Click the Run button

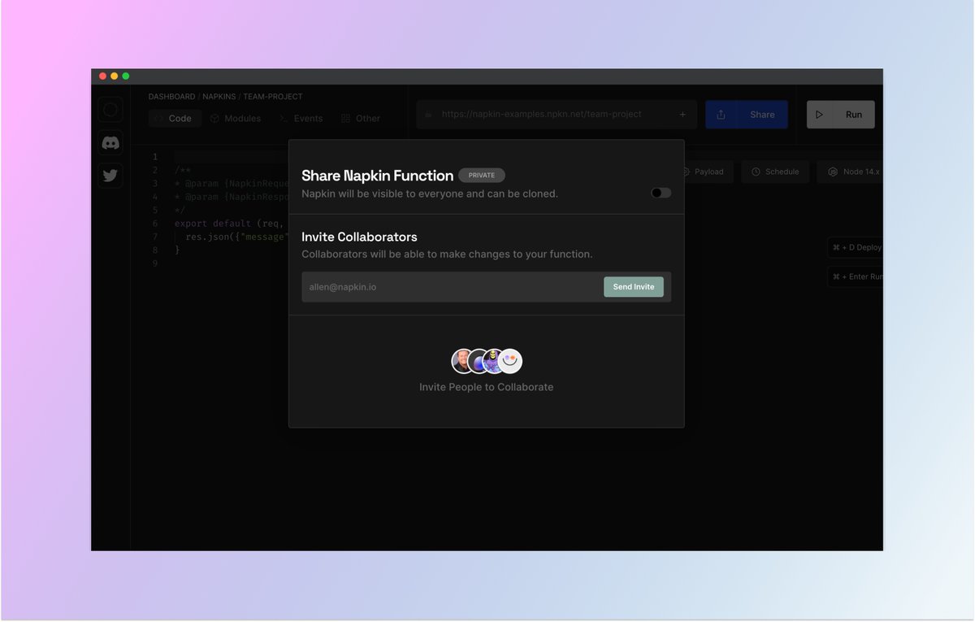click(841, 115)
